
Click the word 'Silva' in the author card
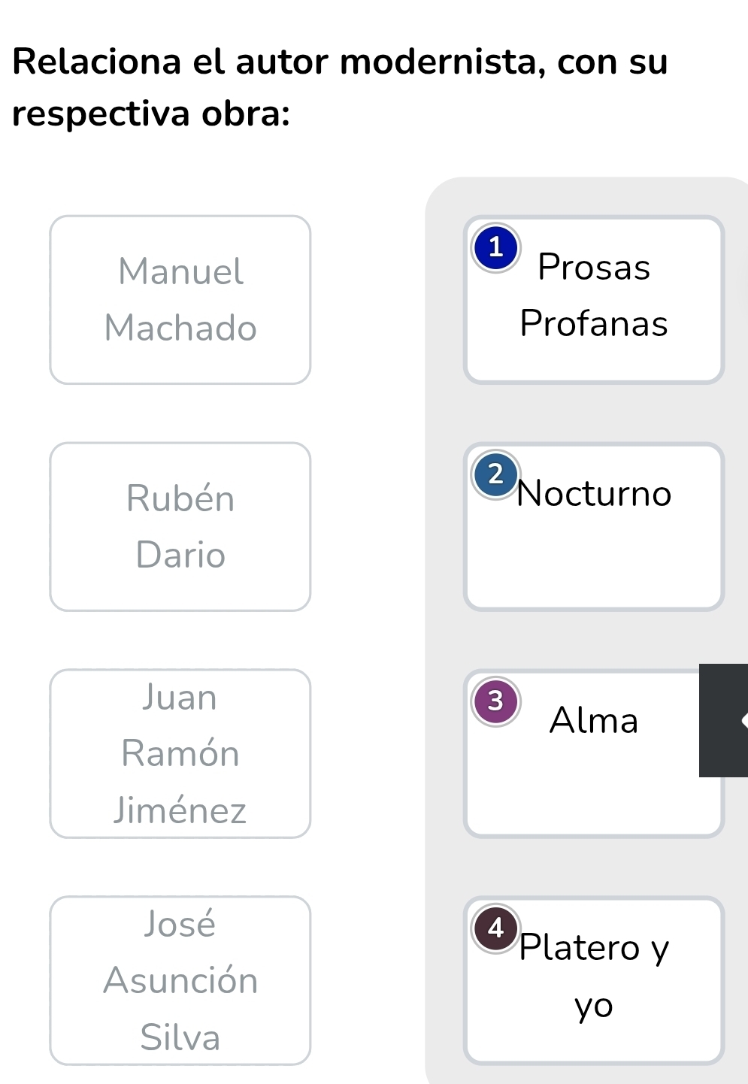(180, 1037)
